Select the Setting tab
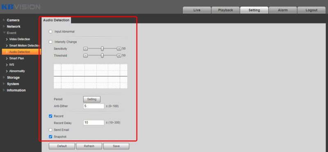The width and height of the screenshot is (328, 152). (x=254, y=10)
